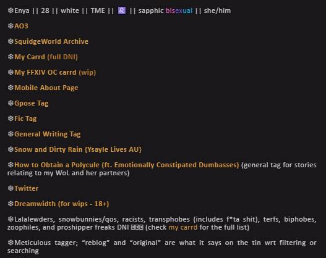Screen dimensions: 326x258
Task: Click the Leo zodiac emoji icon
Action: coord(122,10)
